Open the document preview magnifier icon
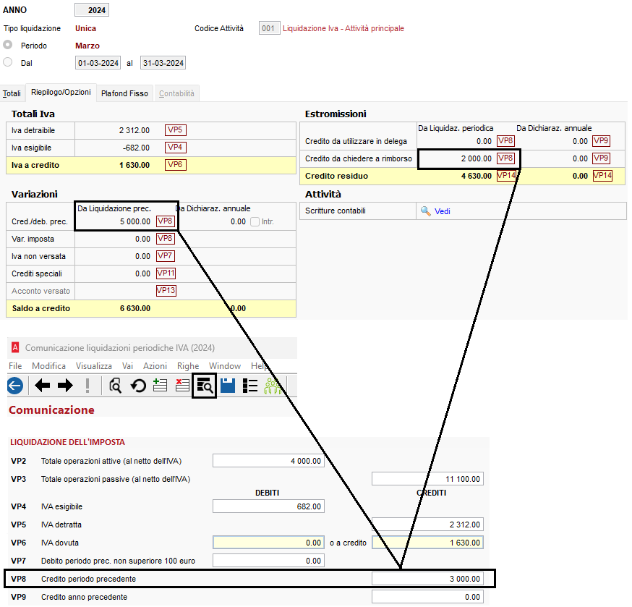The width and height of the screenshot is (632, 607). tap(115, 386)
